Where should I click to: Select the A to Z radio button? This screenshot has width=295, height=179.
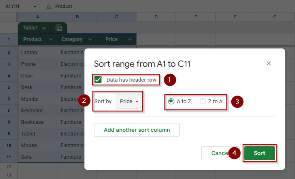[x=171, y=101]
